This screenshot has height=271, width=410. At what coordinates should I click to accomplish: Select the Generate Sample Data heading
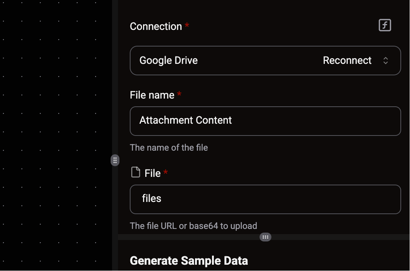coord(189,261)
